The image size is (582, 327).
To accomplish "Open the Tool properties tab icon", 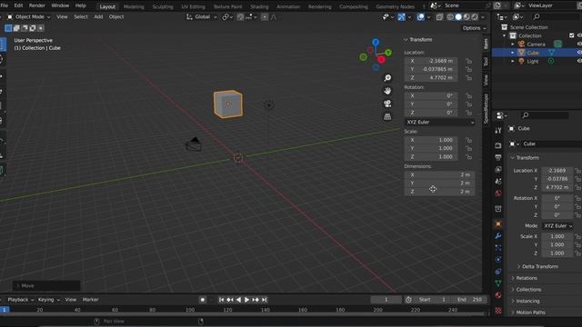I will (498, 131).
